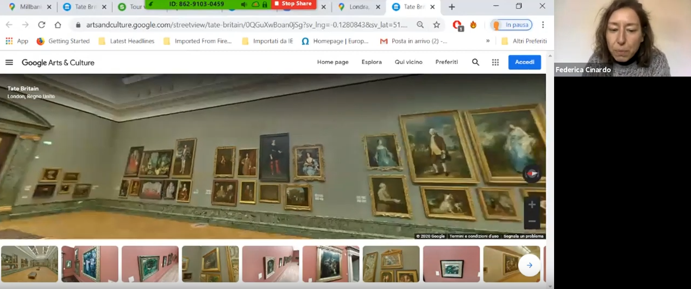This screenshot has height=289, width=691.
Task: Click the browser forward arrow
Action: (25, 25)
